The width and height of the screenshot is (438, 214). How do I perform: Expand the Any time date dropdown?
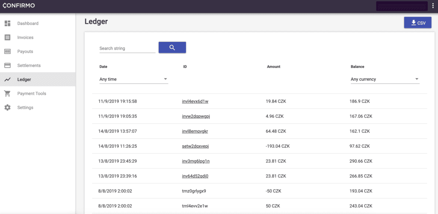tap(134, 79)
